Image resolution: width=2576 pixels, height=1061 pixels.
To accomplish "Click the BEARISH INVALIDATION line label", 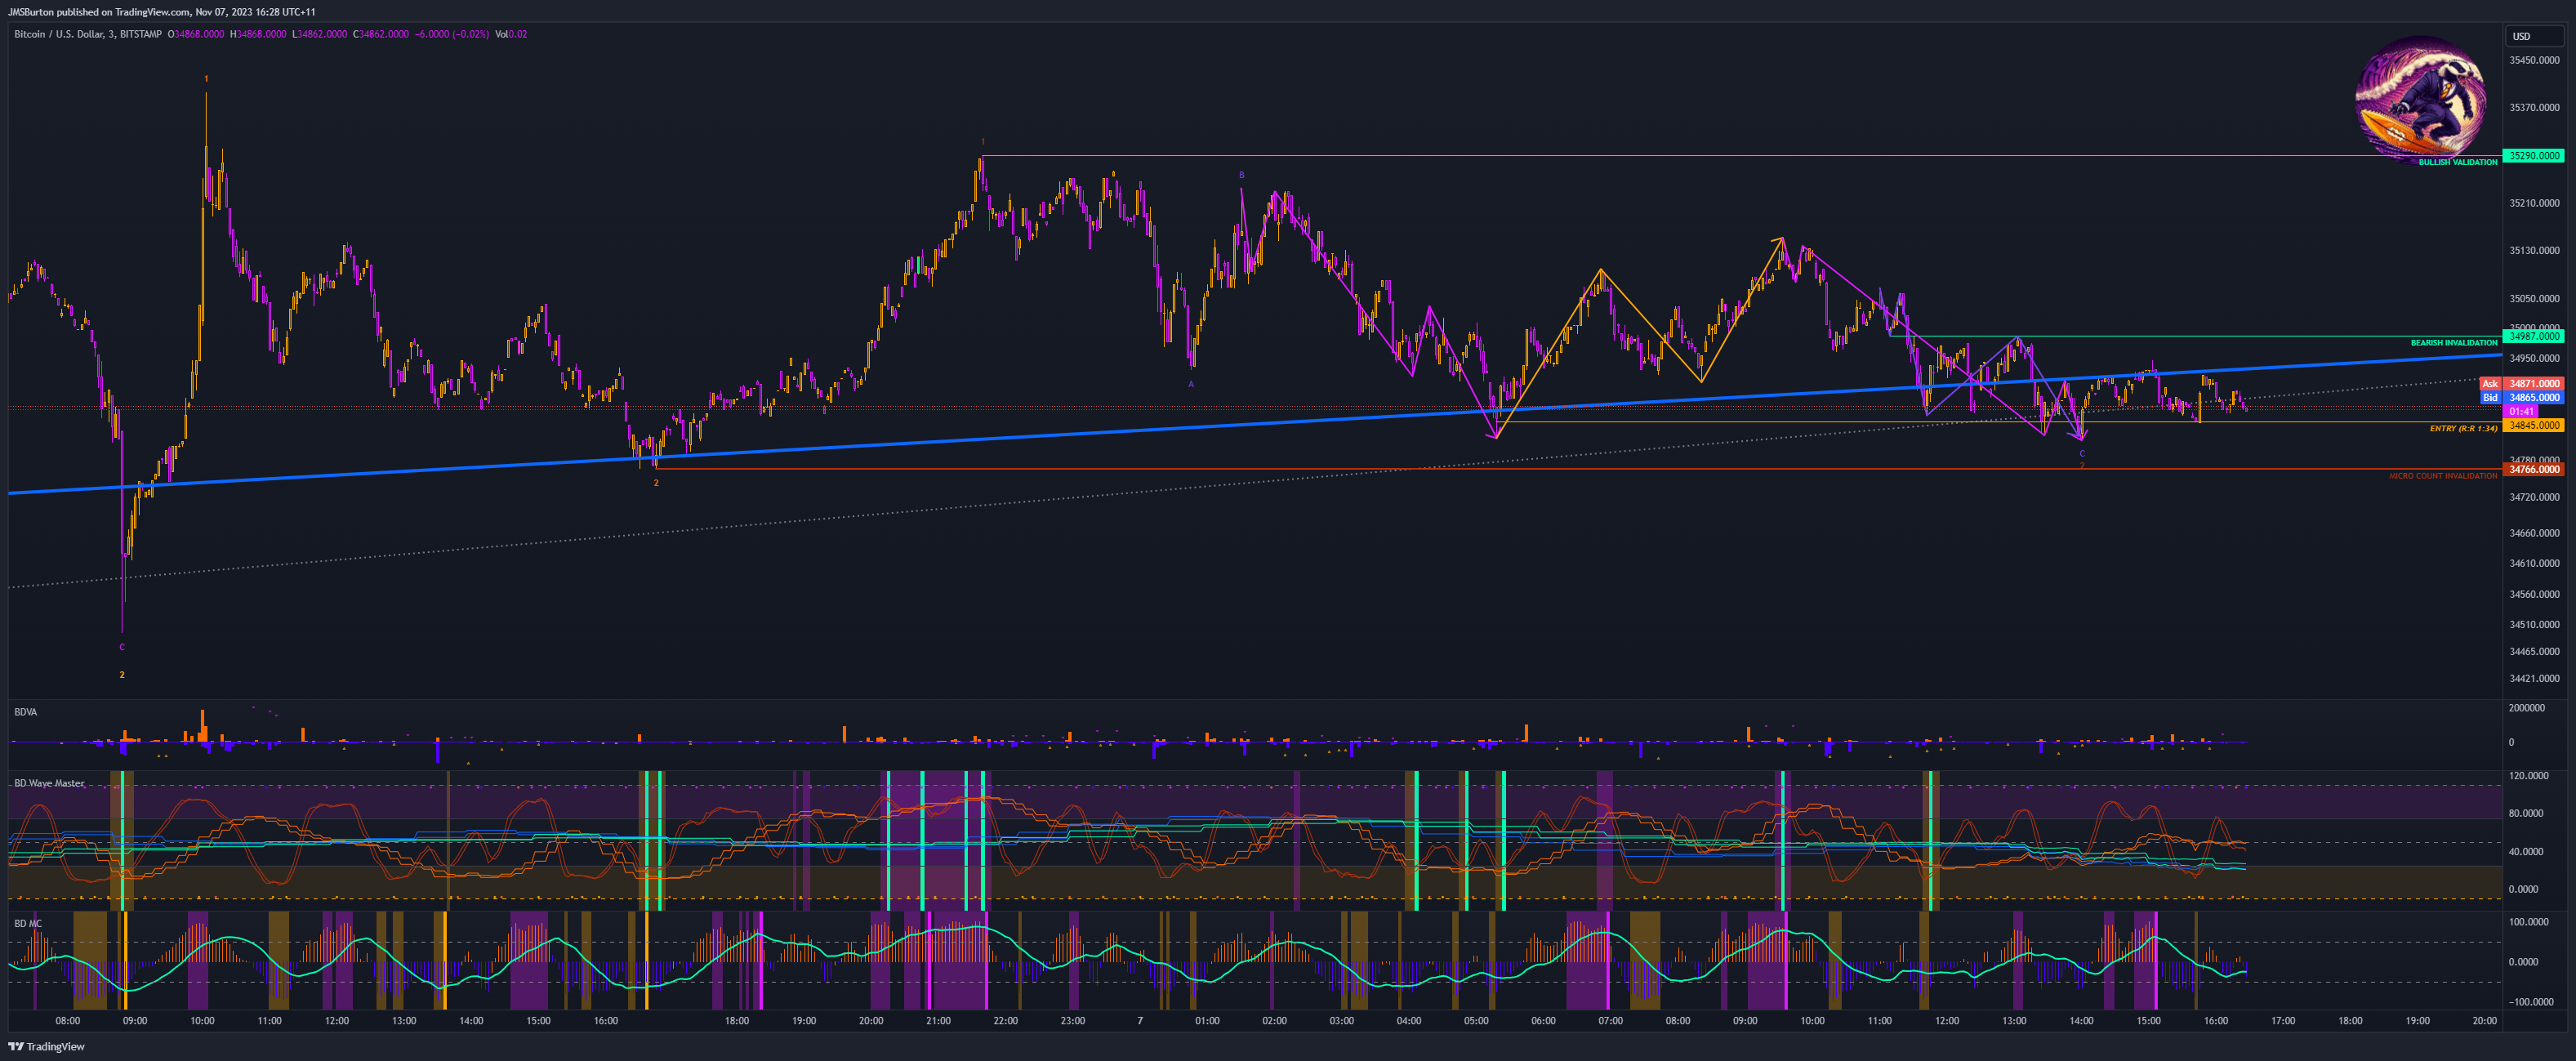I will pos(2453,343).
